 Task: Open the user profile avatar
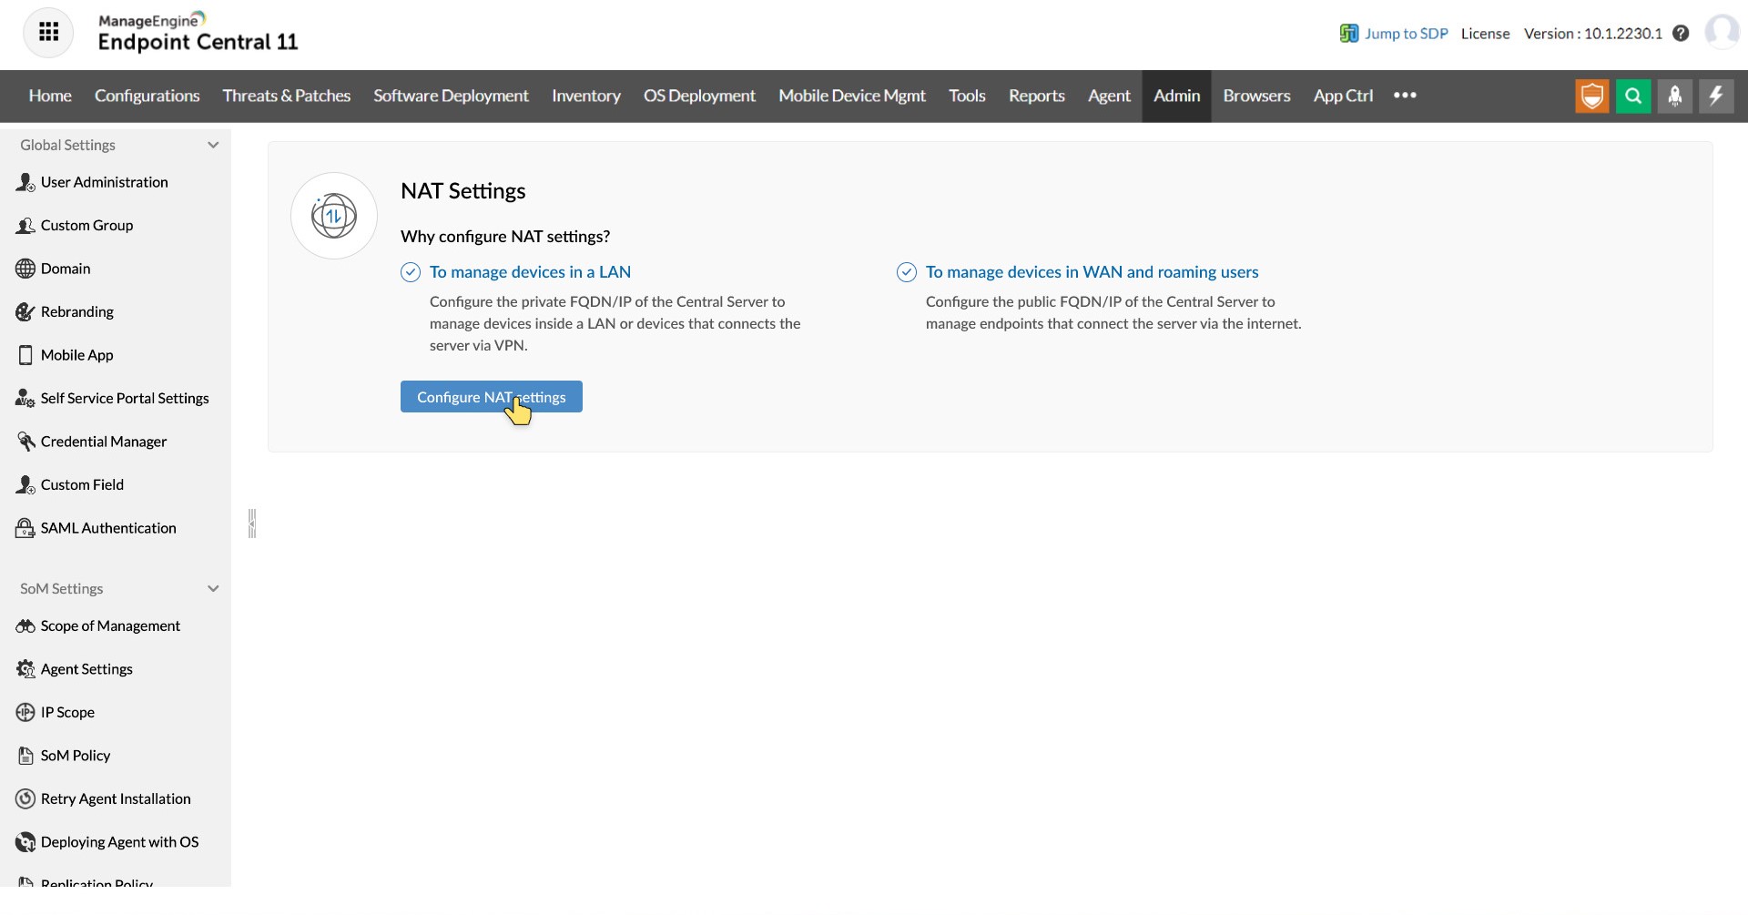tap(1722, 32)
